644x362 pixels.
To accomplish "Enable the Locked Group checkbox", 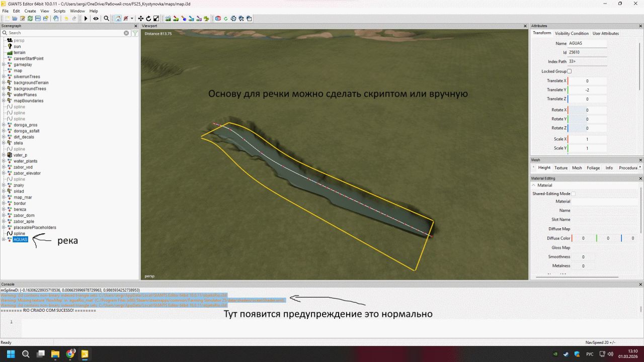I will 569,71.
